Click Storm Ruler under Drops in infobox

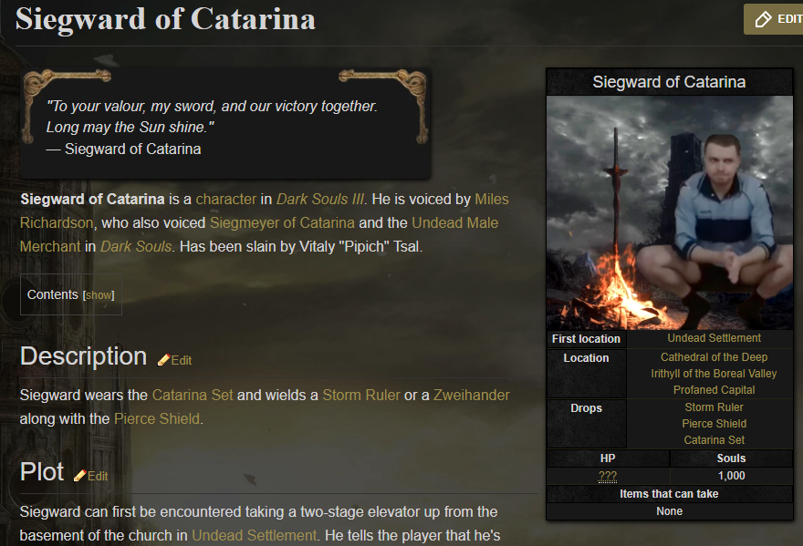click(x=714, y=407)
